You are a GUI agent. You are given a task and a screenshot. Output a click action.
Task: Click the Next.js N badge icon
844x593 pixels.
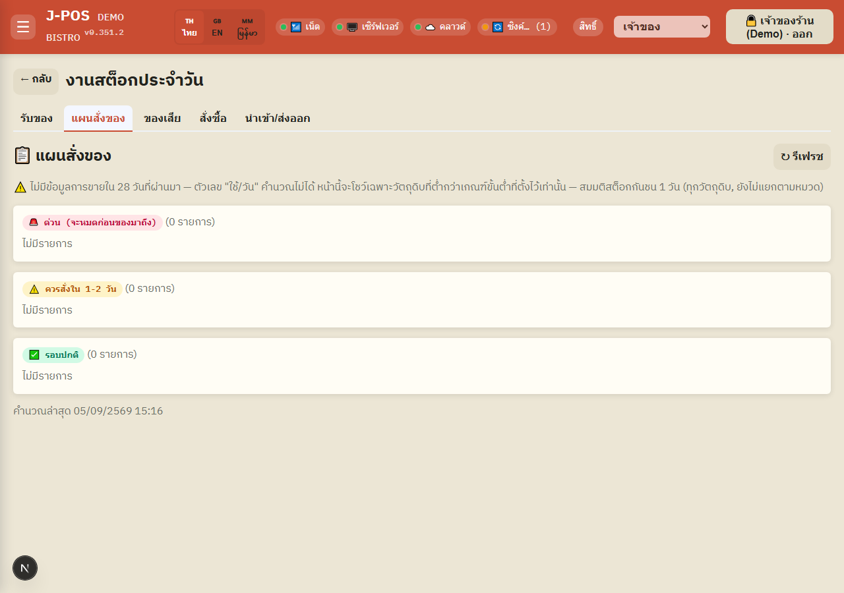coord(25,568)
